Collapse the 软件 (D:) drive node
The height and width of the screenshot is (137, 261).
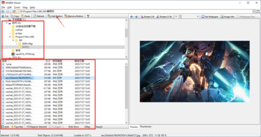click(7, 23)
